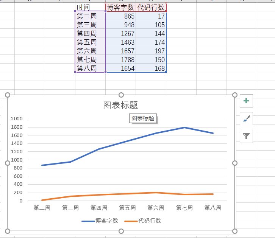The height and width of the screenshot is (238, 275).
Task: Select cell with value 865
Action: tap(121, 16)
